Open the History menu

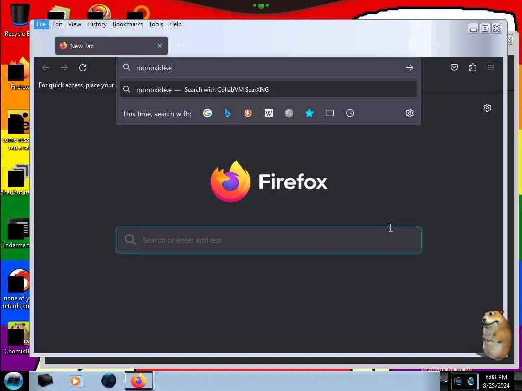96,24
